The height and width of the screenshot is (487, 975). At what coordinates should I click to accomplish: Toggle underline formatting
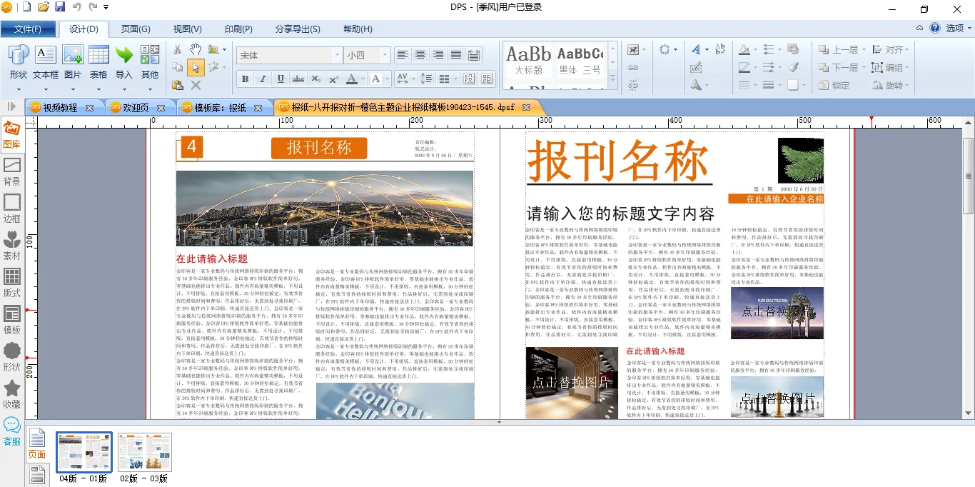pyautogui.click(x=281, y=79)
